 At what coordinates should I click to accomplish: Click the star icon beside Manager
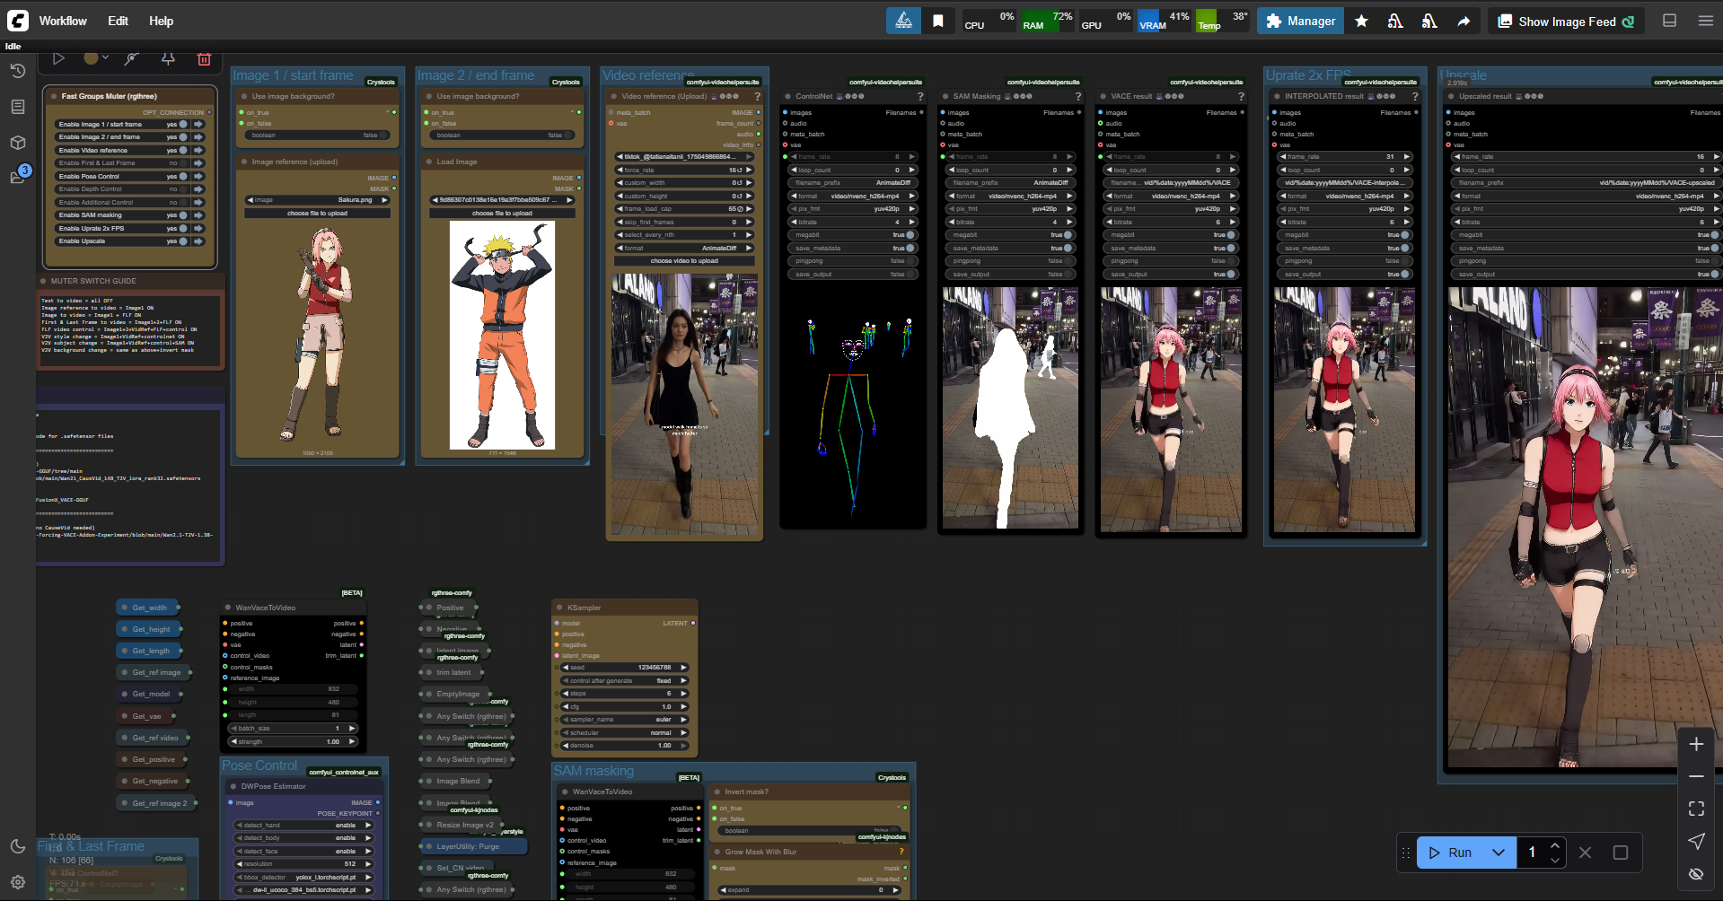pyautogui.click(x=1361, y=22)
